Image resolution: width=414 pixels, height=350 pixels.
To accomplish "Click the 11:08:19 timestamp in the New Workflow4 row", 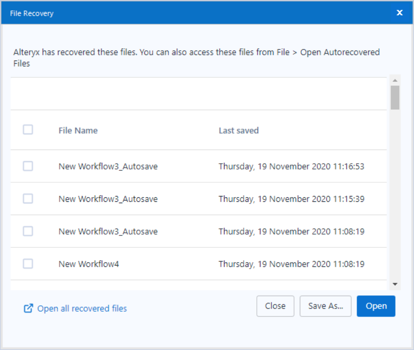I will pos(291,264).
